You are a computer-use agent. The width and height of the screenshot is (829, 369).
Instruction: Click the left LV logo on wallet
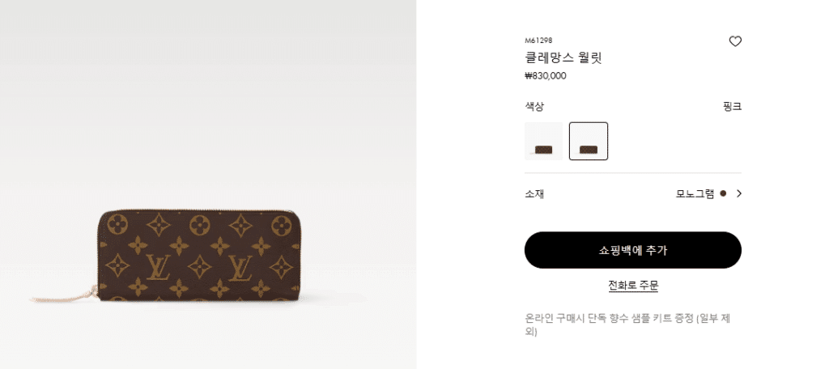coord(158,268)
